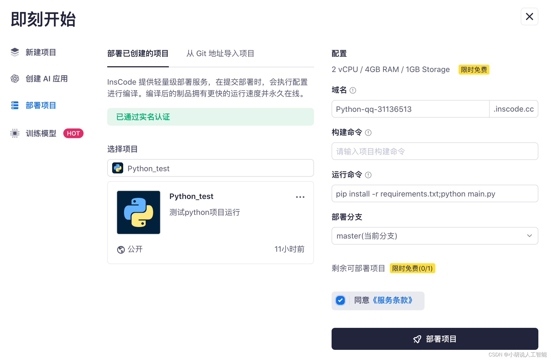
Task: Open the Python_test project selector
Action: tap(210, 168)
